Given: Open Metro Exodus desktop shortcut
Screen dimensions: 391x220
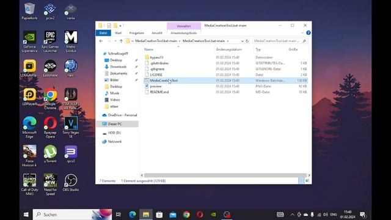Looking at the screenshot, I should click(71, 42).
